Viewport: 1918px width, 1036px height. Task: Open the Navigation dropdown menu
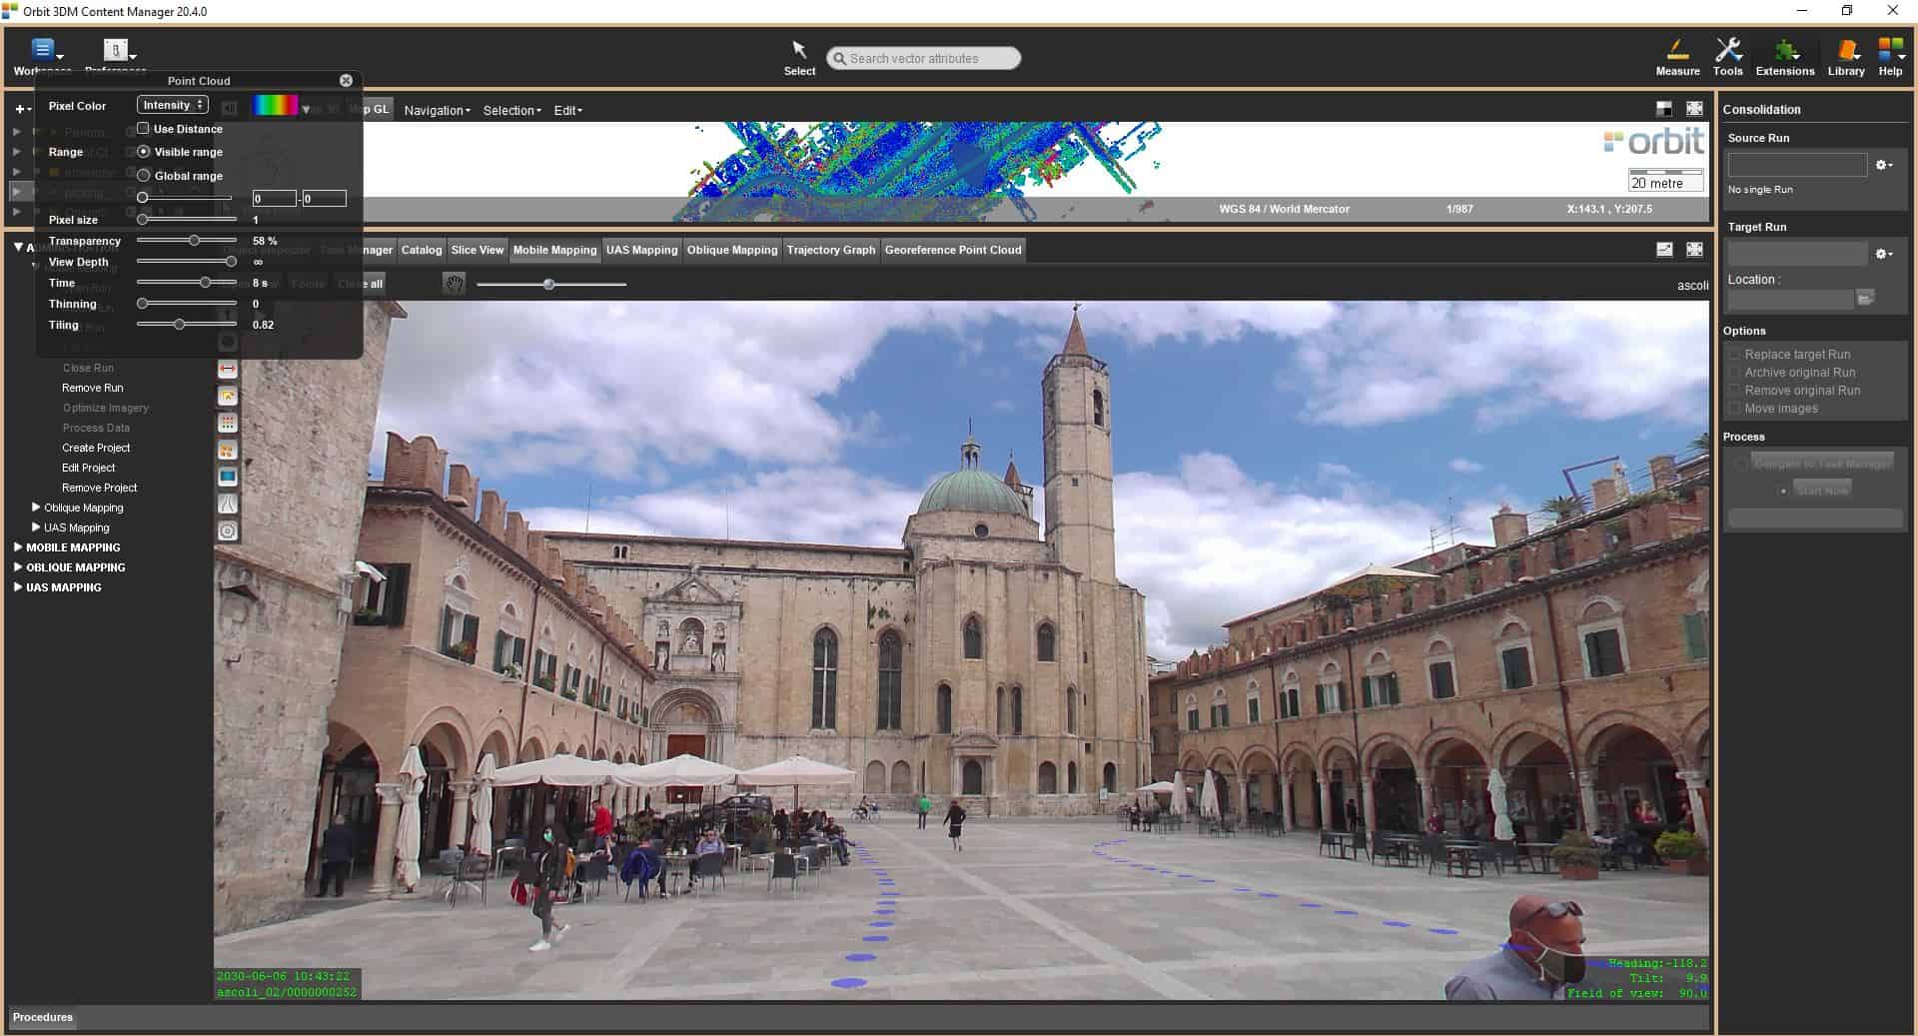coord(437,111)
